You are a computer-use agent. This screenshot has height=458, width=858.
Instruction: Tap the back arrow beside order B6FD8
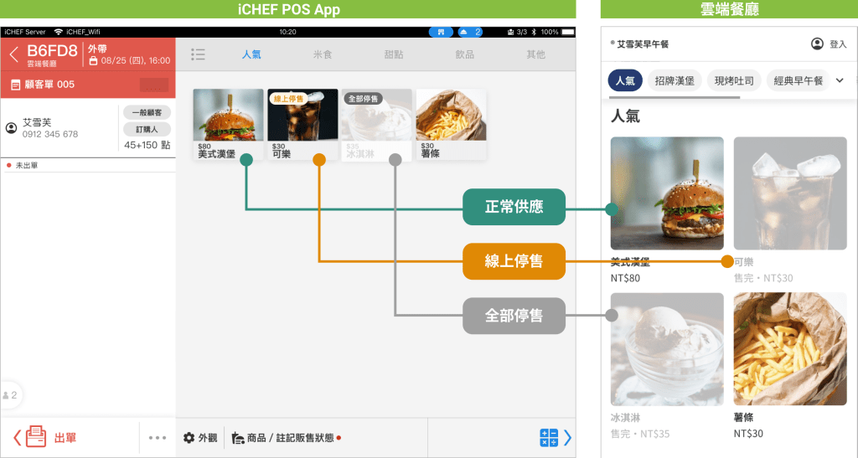(x=13, y=55)
